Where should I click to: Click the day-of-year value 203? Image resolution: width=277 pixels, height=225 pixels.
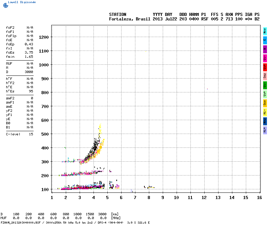click(x=183, y=19)
